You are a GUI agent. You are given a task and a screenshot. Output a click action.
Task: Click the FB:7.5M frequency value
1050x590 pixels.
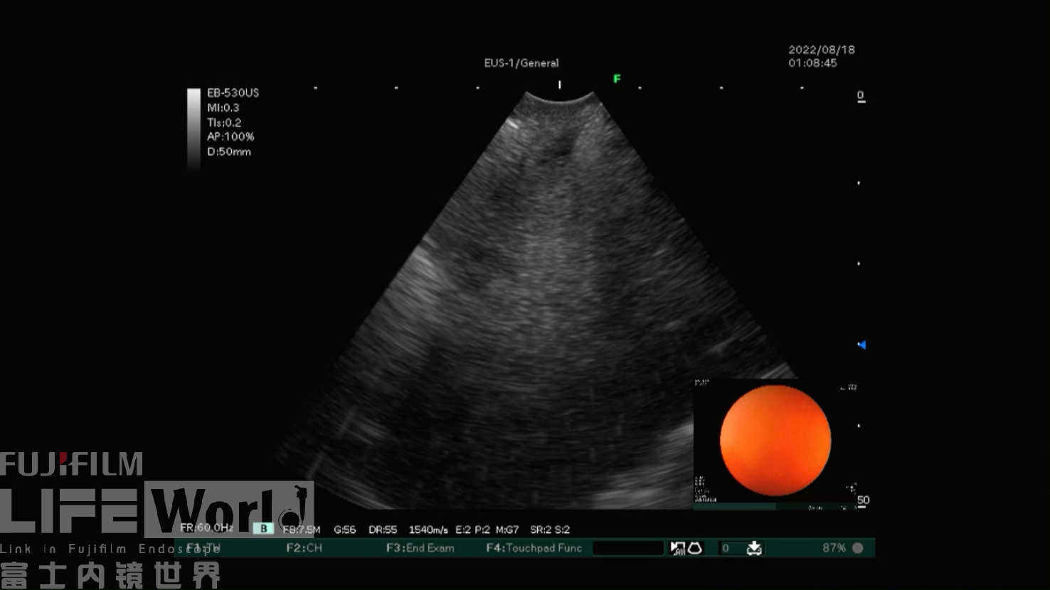tap(301, 530)
